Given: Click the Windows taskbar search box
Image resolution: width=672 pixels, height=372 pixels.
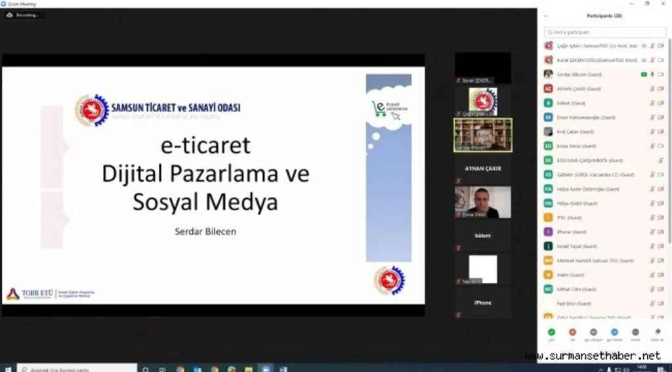Looking at the screenshot, I should (x=77, y=369).
